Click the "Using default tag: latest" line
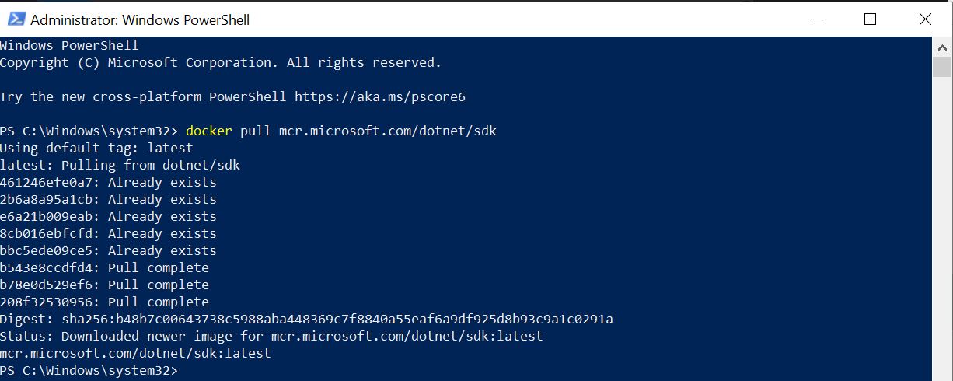Image resolution: width=953 pixels, height=381 pixels. point(96,149)
